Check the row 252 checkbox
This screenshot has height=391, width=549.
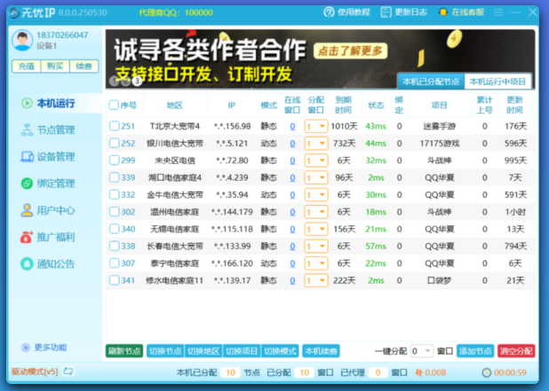[x=114, y=143]
